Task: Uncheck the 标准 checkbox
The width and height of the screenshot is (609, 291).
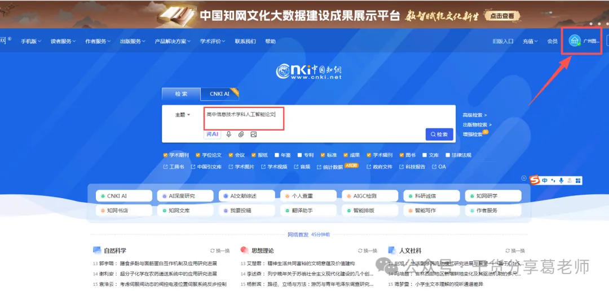Action: (x=323, y=155)
